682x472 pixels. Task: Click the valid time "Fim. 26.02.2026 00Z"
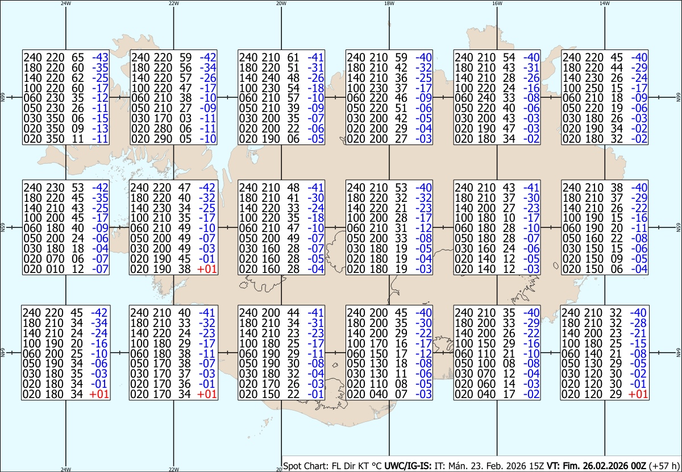pos(605,465)
